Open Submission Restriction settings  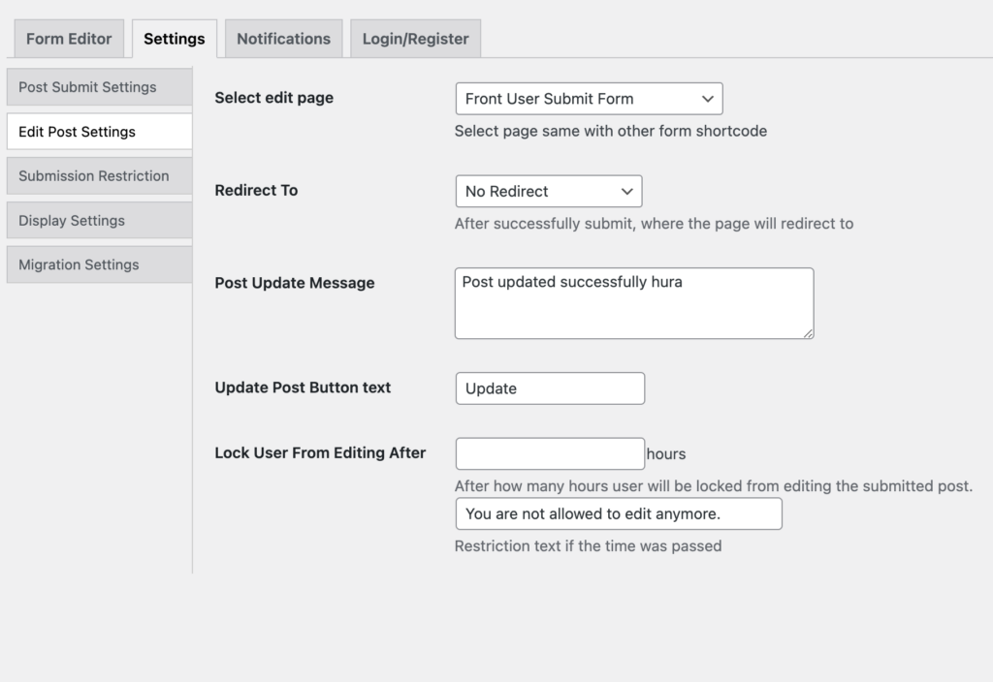99,176
